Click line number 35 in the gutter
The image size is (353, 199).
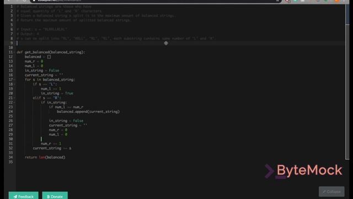[10, 162]
